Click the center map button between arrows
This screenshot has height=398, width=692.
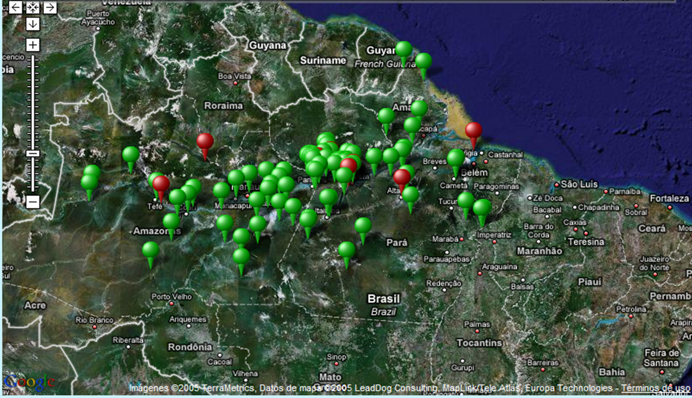pyautogui.click(x=33, y=7)
